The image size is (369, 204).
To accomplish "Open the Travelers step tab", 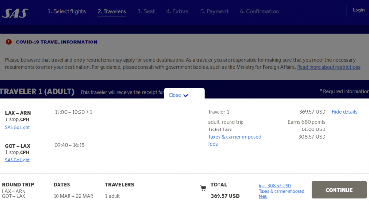I will point(111,11).
